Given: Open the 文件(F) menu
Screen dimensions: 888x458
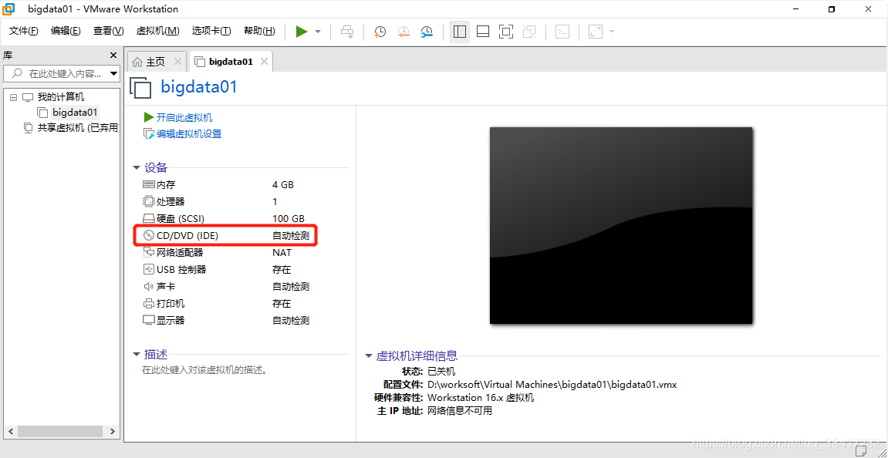Looking at the screenshot, I should pyautogui.click(x=24, y=31).
